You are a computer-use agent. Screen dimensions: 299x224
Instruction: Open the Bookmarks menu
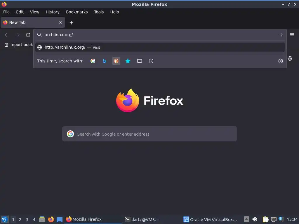click(x=77, y=12)
